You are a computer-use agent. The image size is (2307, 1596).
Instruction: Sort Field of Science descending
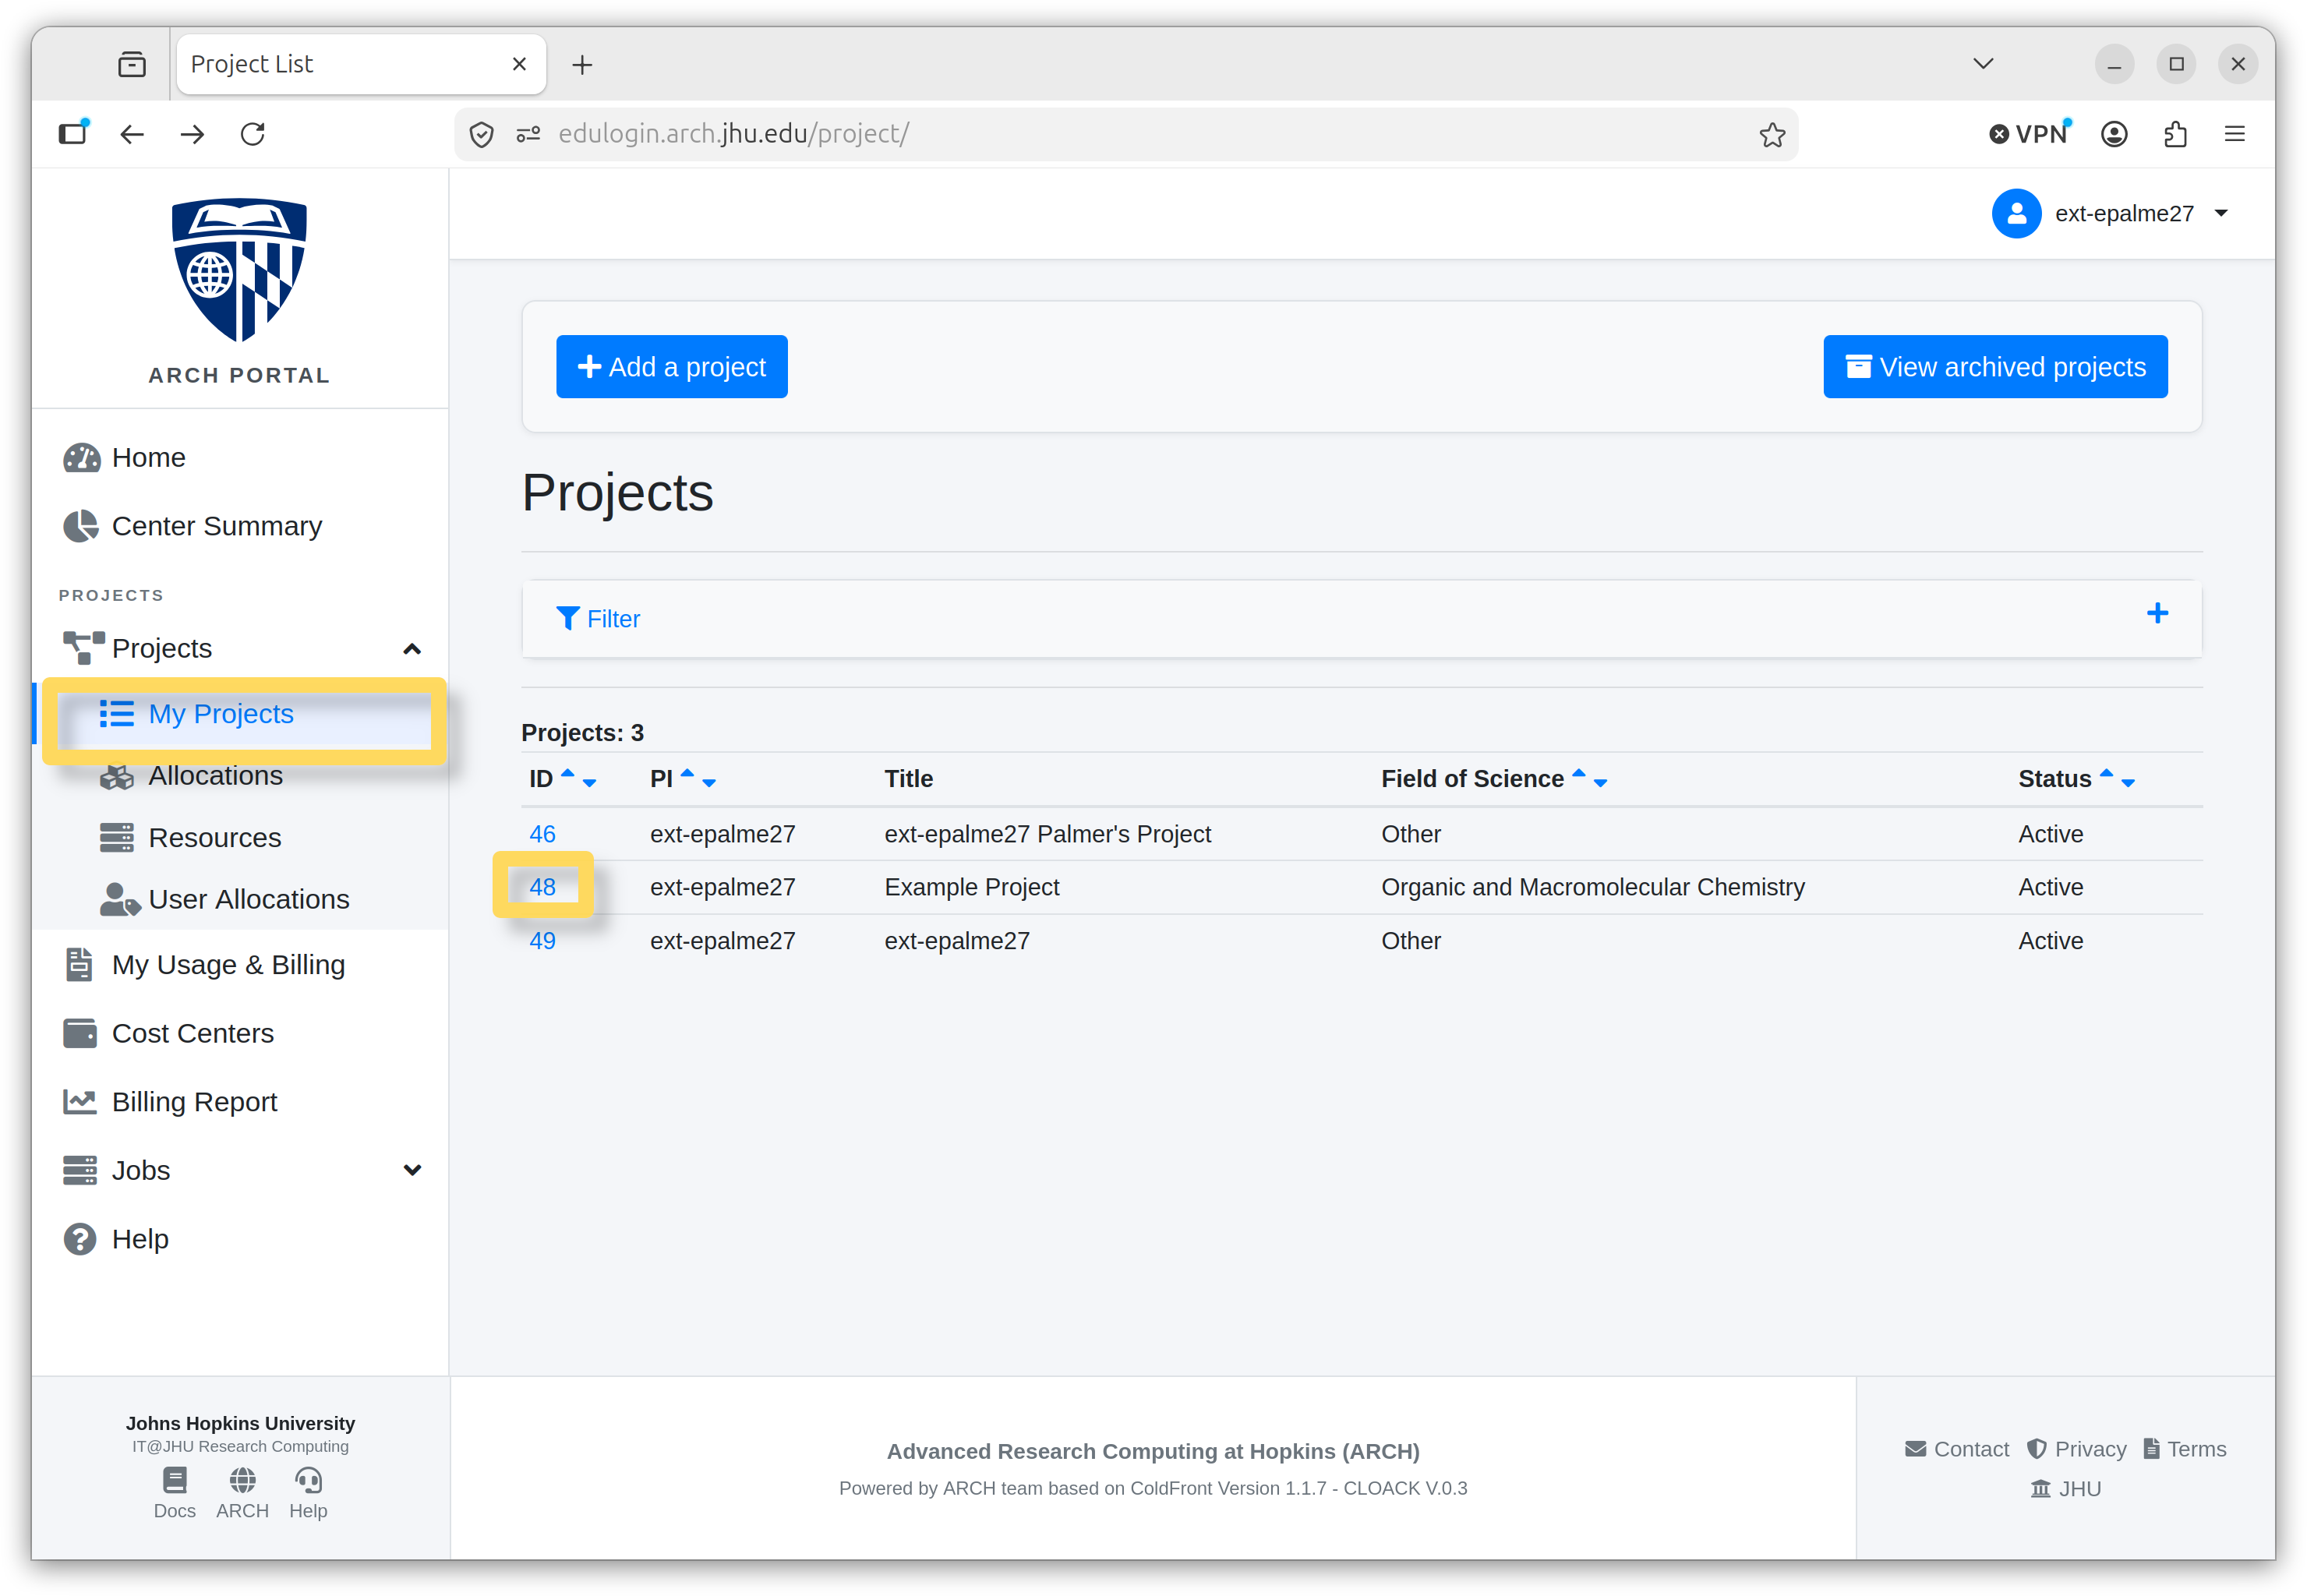[x=1600, y=784]
